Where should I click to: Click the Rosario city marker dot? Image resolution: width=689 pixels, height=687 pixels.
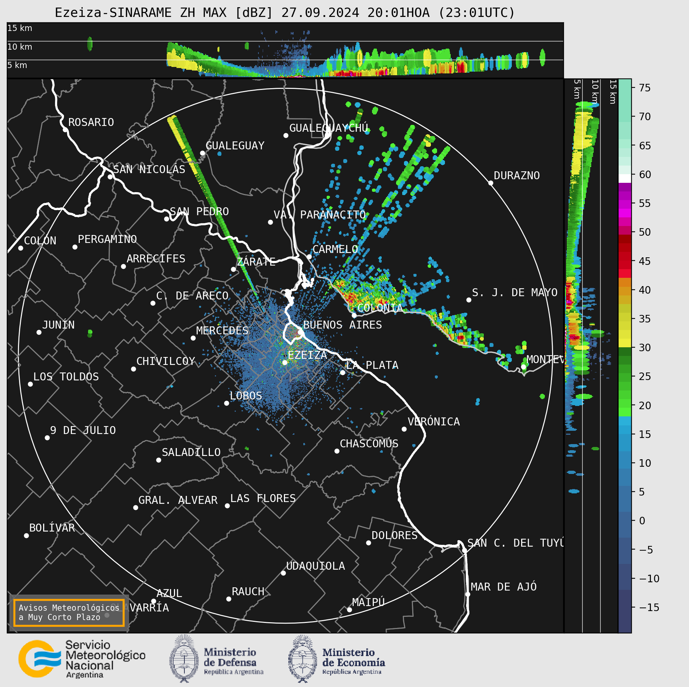(x=65, y=130)
